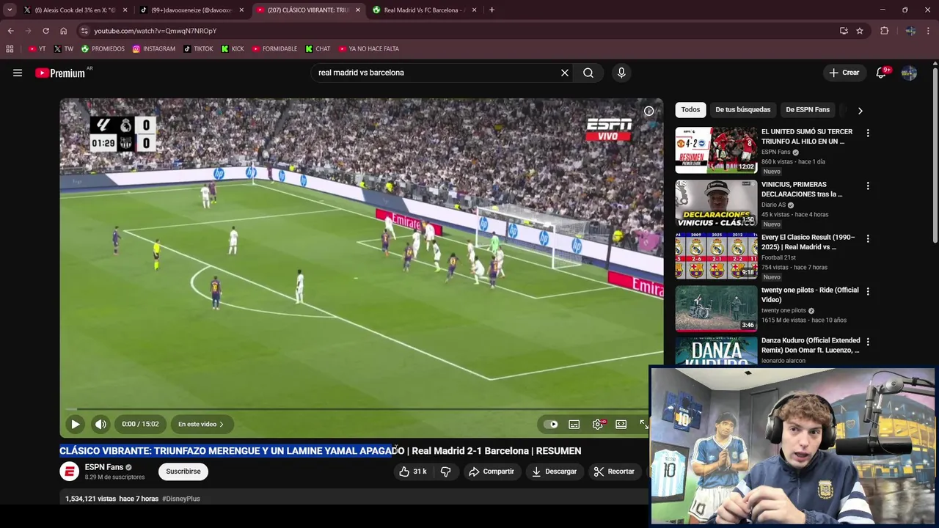Open United tercer triunfo video thumbnail
The image size is (939, 528).
716,150
